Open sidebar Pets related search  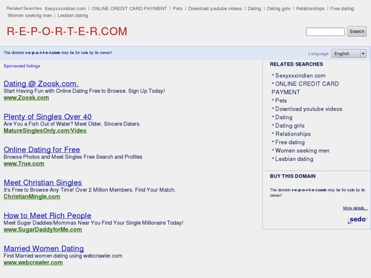point(281,100)
